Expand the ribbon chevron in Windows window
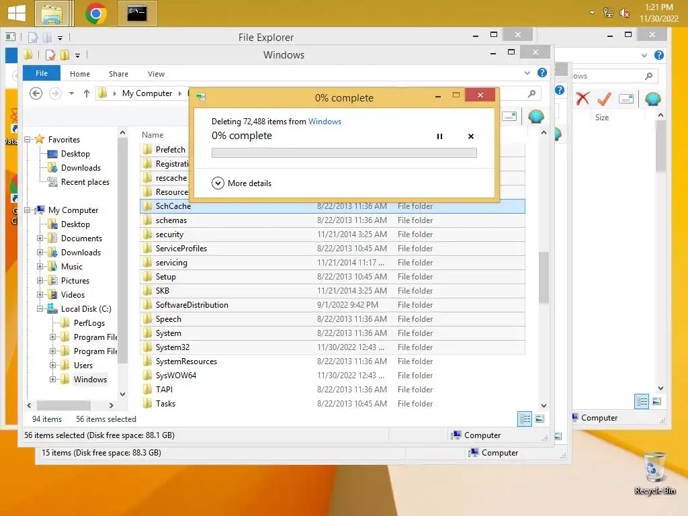 [527, 73]
